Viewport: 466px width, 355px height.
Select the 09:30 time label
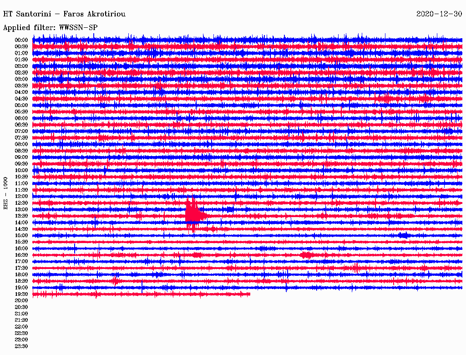pyautogui.click(x=21, y=164)
